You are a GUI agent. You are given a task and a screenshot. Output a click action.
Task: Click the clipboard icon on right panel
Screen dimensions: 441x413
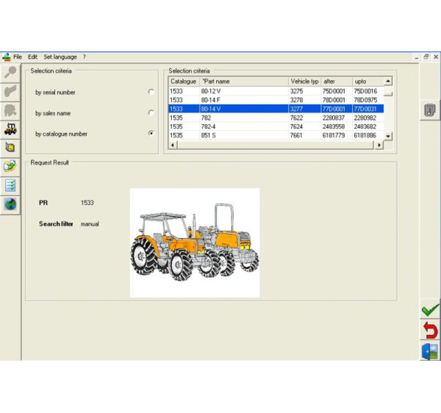[x=430, y=110]
